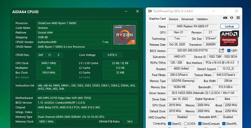Click the GPU-Z screenshot camera icon
The width and height of the screenshot is (251, 128).
225,18
